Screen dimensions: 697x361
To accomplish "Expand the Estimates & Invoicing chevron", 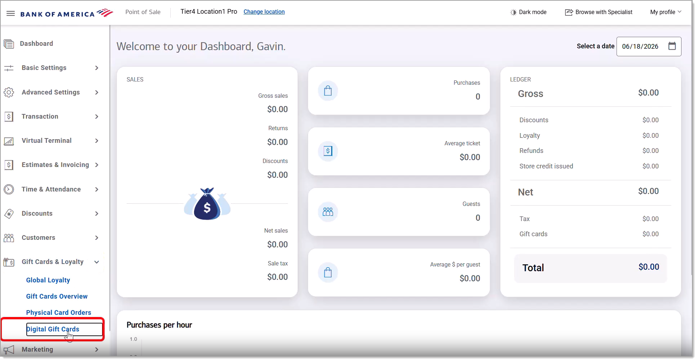I will 97,165.
